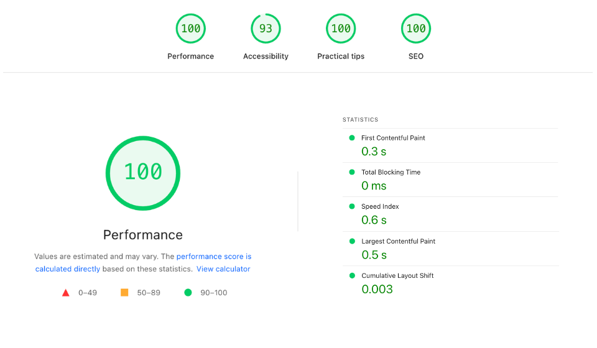Expand the Total Blocking Time metric

pyautogui.click(x=450, y=180)
